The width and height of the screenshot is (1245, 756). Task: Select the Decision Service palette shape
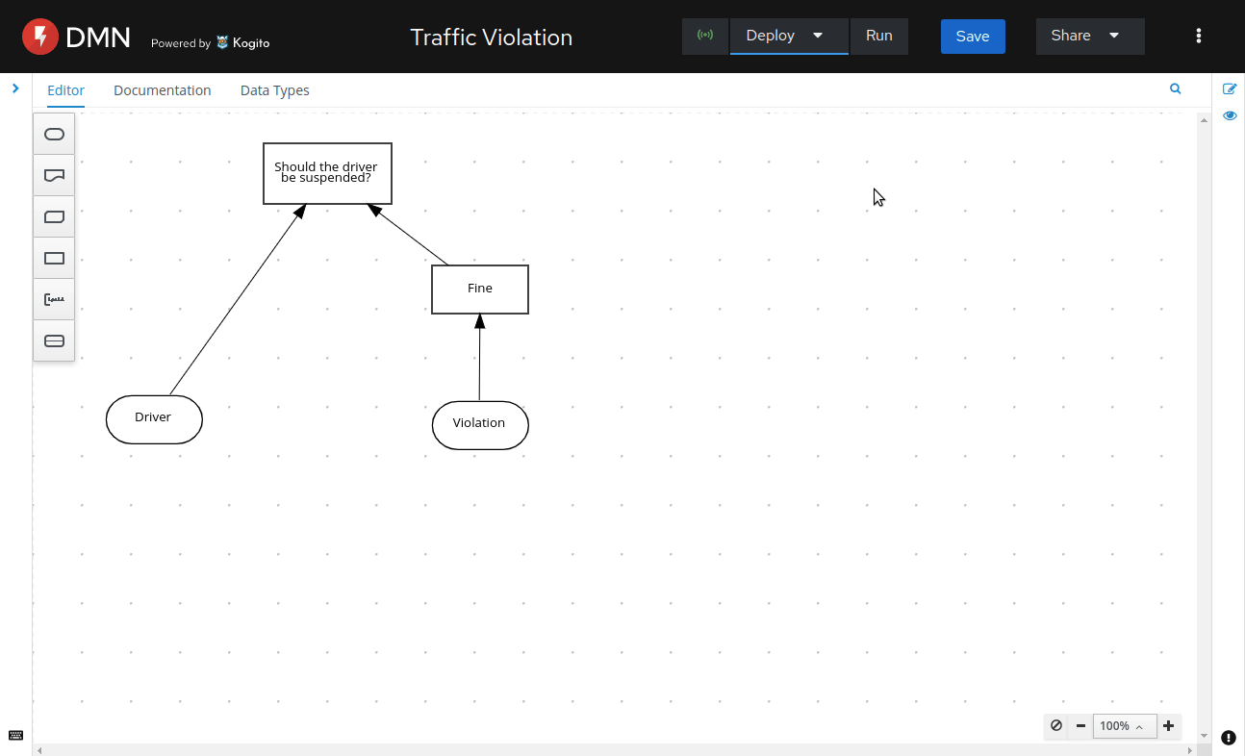coord(54,340)
